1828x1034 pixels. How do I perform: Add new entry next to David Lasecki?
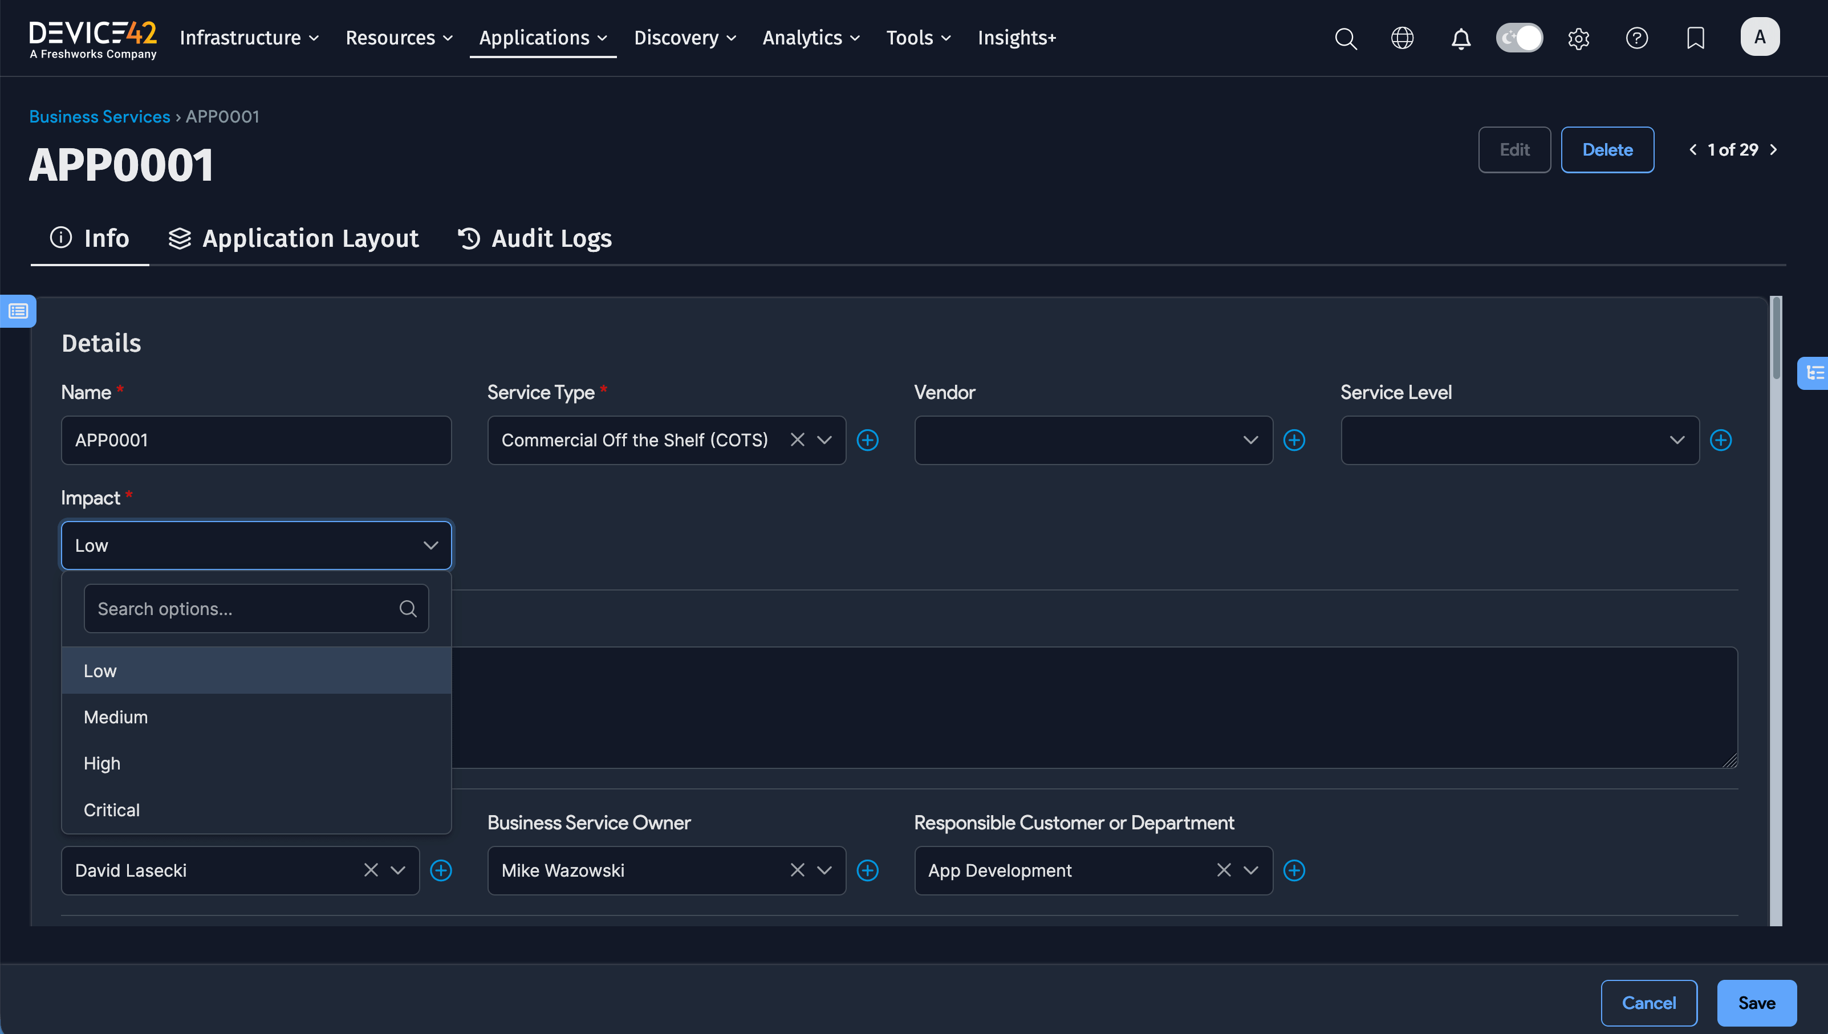441,870
